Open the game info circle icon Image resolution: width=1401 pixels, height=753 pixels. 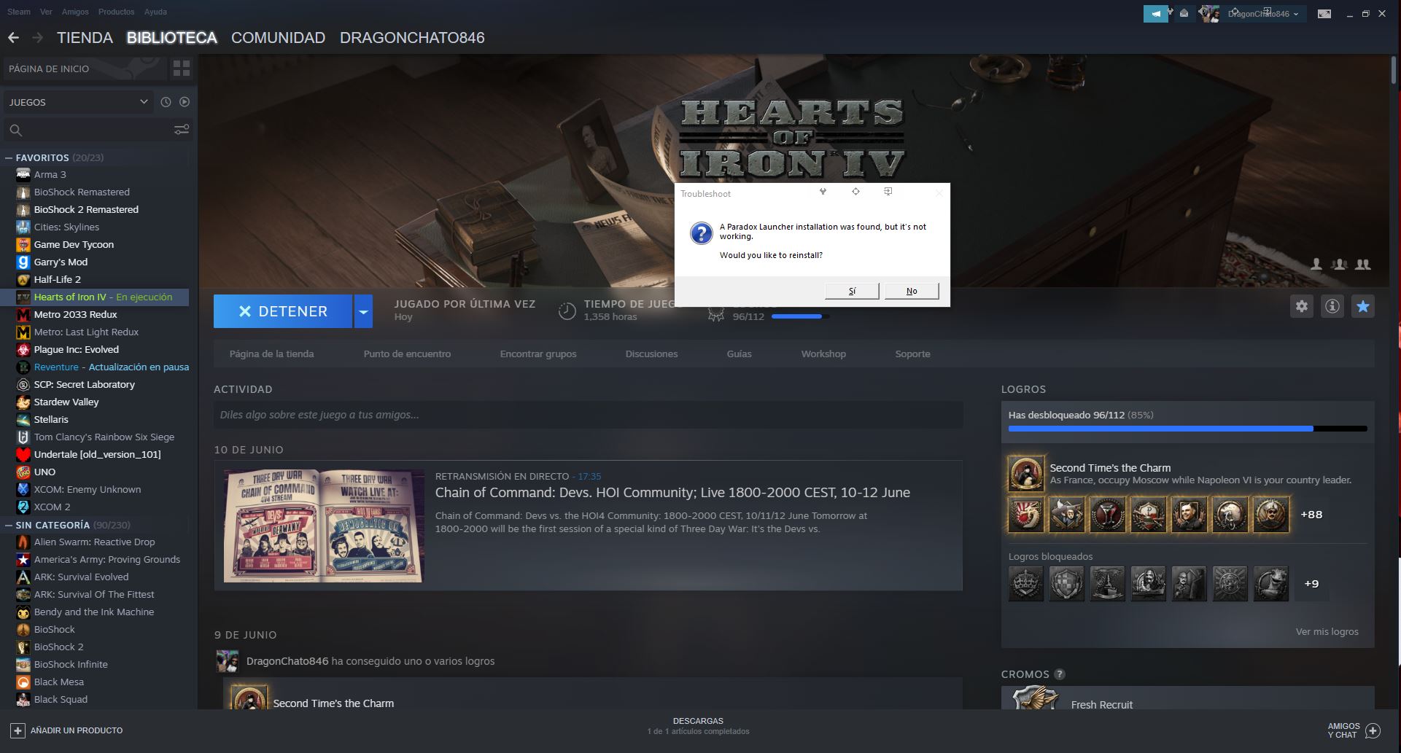(1332, 306)
